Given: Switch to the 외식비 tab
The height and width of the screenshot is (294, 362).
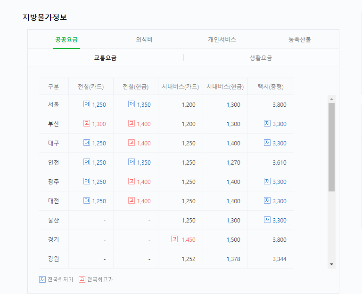Looking at the screenshot, I should click(x=144, y=40).
